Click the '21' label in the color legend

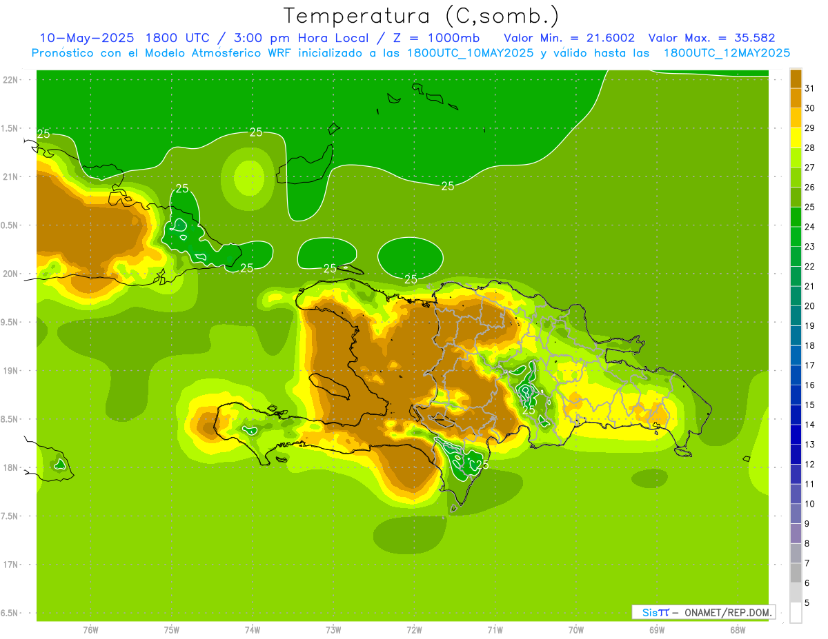click(x=809, y=286)
